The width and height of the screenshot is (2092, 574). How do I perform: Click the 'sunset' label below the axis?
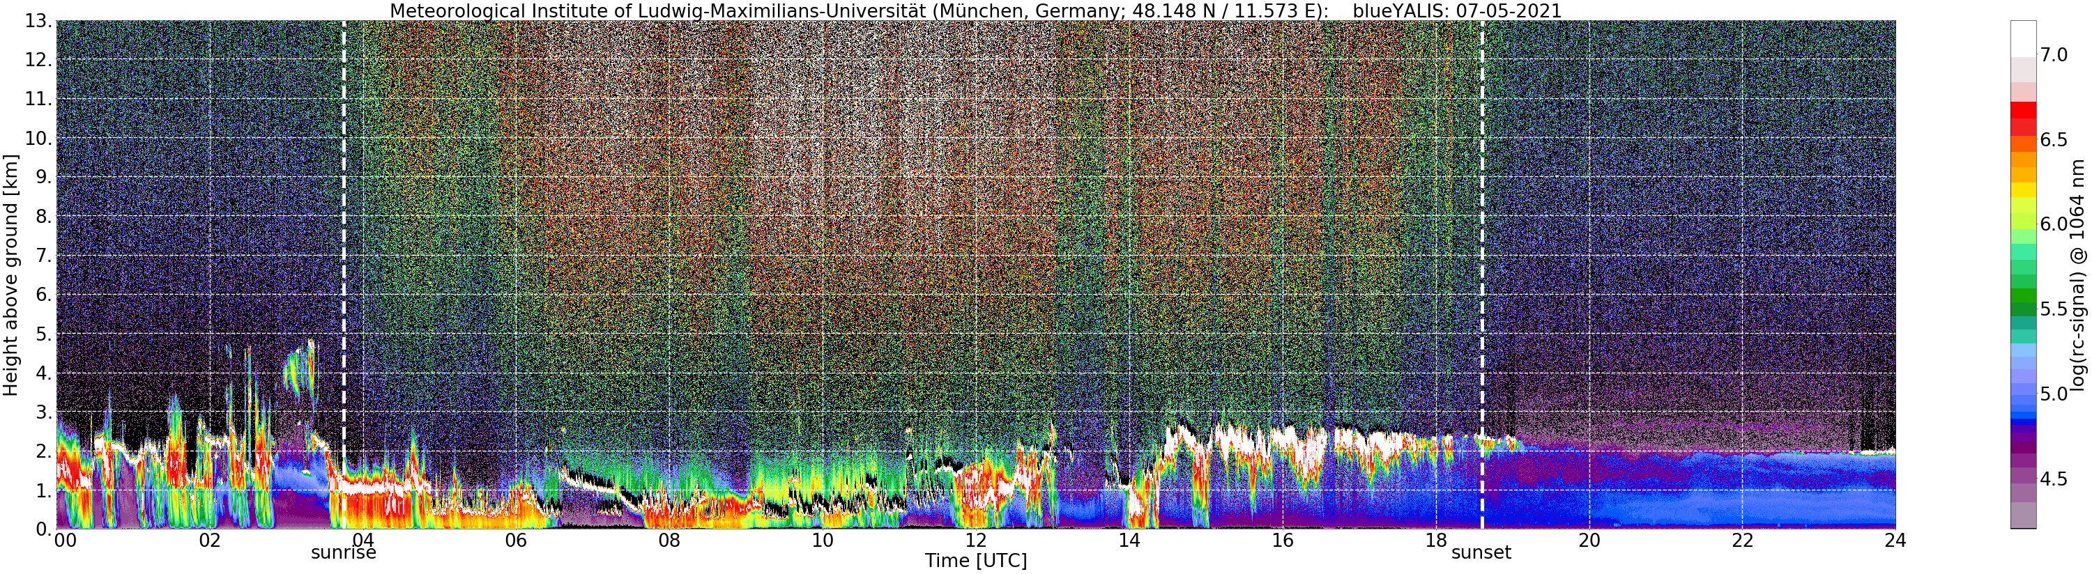tap(1481, 552)
